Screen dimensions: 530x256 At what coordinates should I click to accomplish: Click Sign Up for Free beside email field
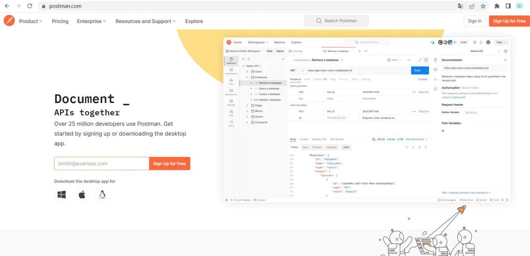170,164
